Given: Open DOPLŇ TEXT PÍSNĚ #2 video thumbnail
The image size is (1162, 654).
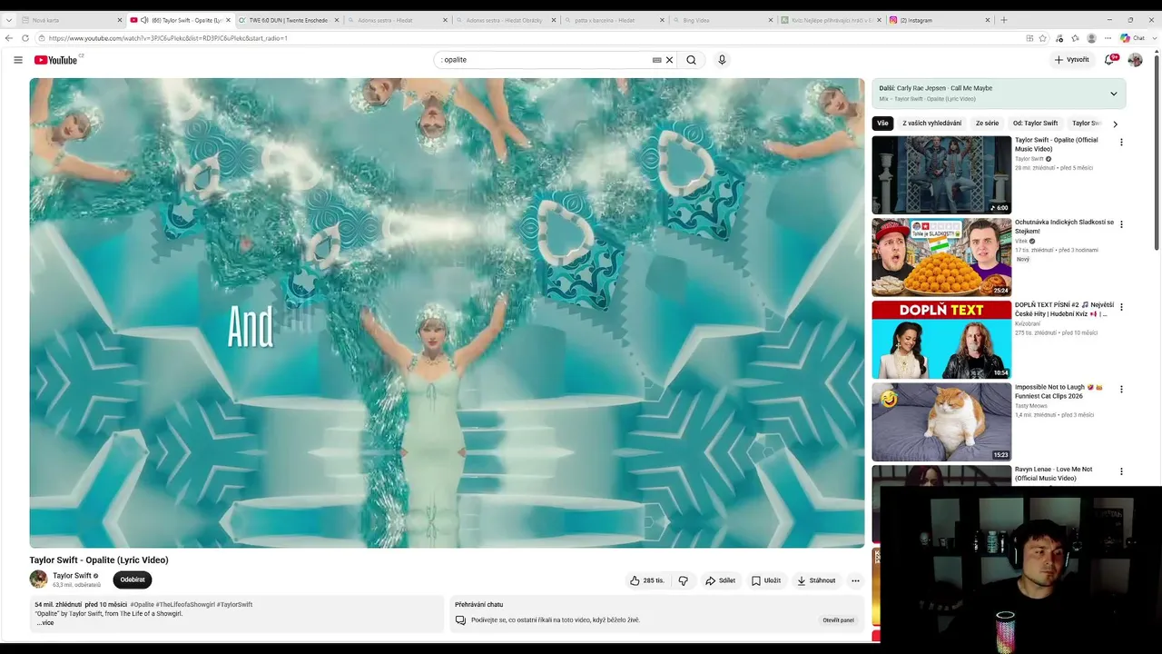Looking at the screenshot, I should (941, 340).
